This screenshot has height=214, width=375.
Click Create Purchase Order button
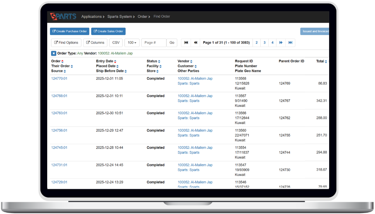click(x=69, y=31)
